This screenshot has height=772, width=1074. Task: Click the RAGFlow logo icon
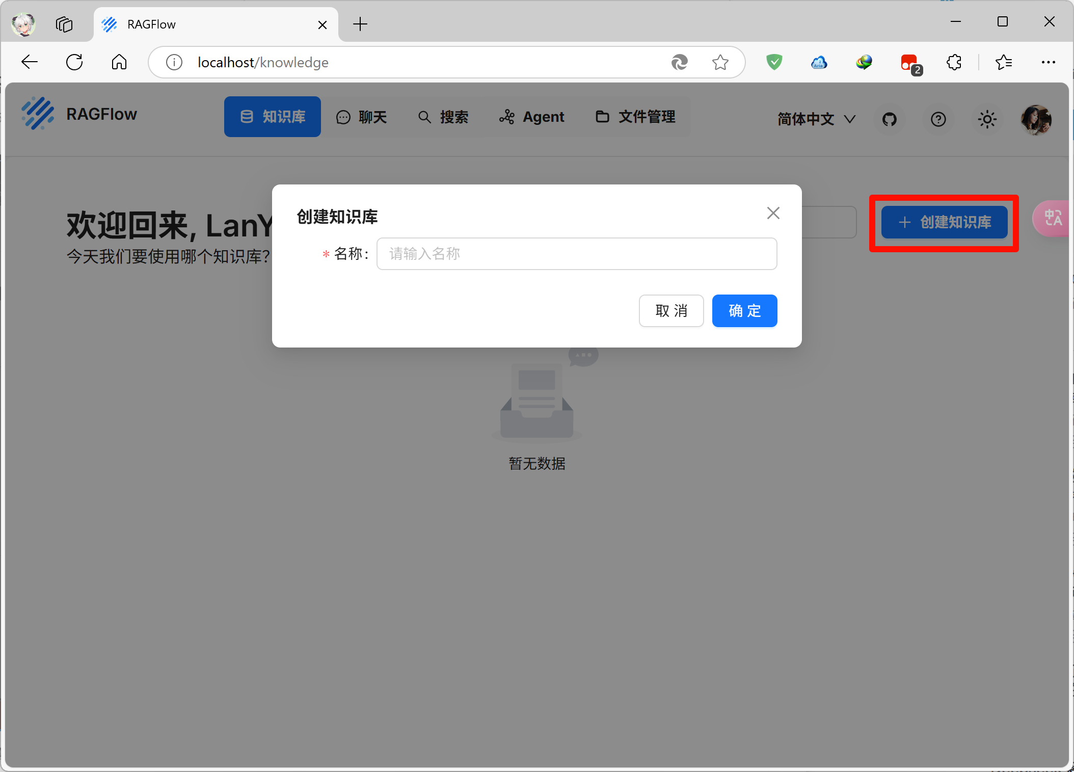pyautogui.click(x=38, y=114)
